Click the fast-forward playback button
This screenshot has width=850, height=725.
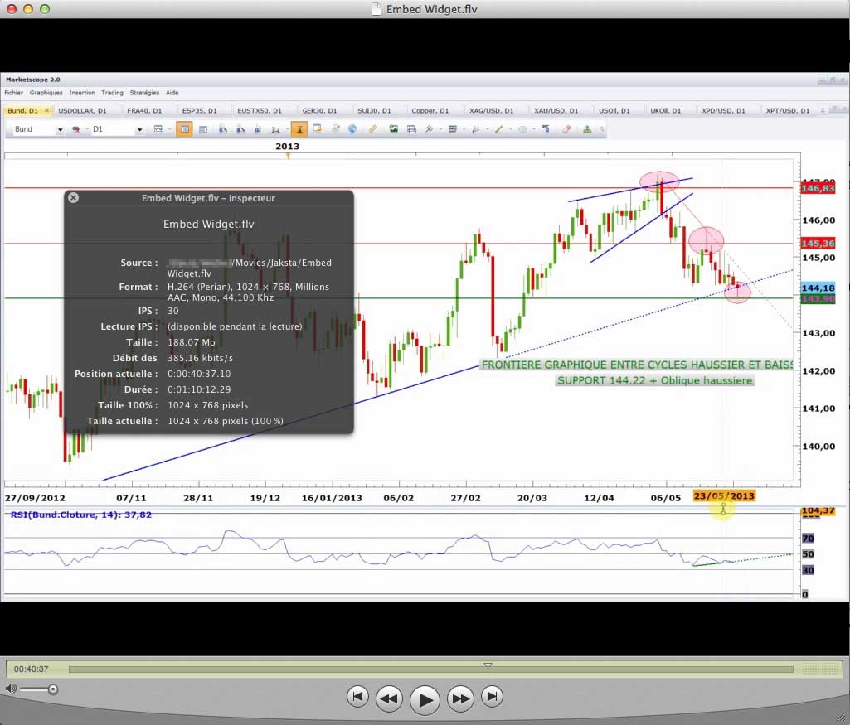[x=460, y=698]
